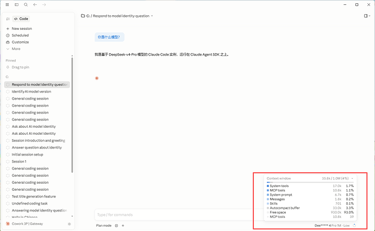Screen dimensions: 375x231
Task: Click the Messages color swatch
Action: click(x=268, y=199)
